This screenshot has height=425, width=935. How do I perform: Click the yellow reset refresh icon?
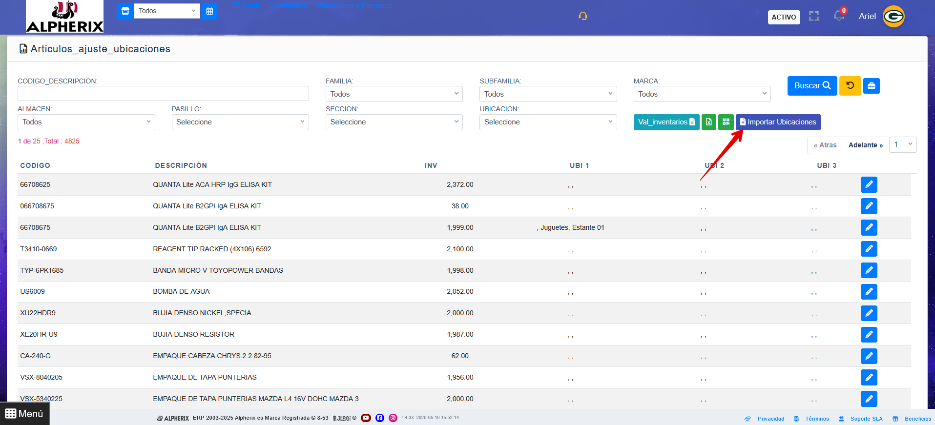(850, 86)
